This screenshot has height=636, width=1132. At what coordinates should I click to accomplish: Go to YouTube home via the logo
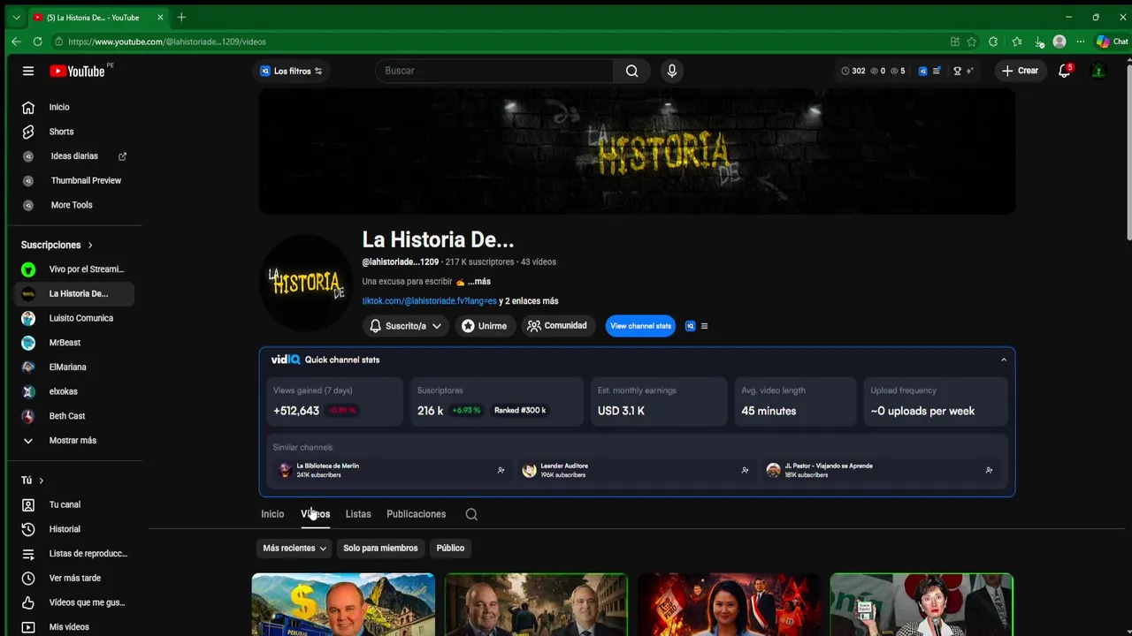coord(77,71)
